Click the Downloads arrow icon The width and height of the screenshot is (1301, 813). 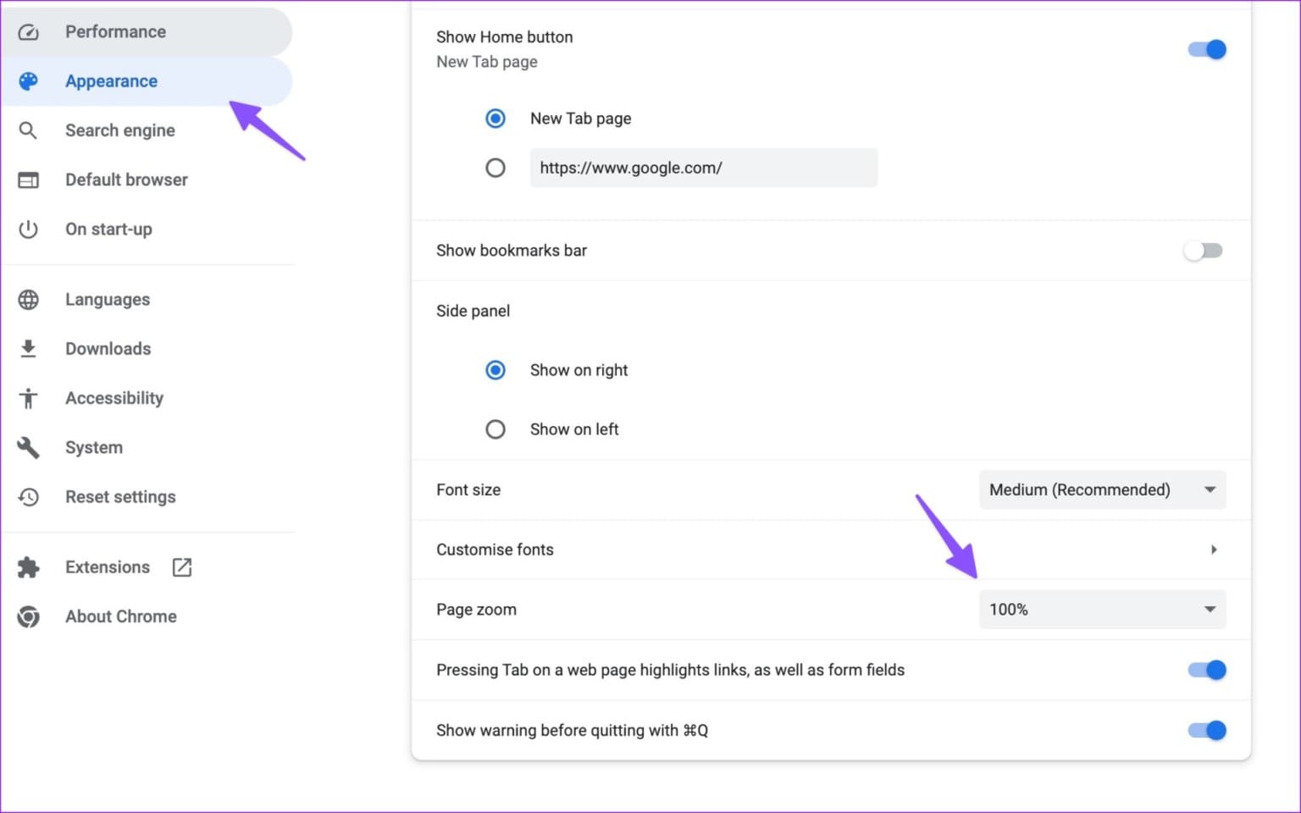coord(29,349)
